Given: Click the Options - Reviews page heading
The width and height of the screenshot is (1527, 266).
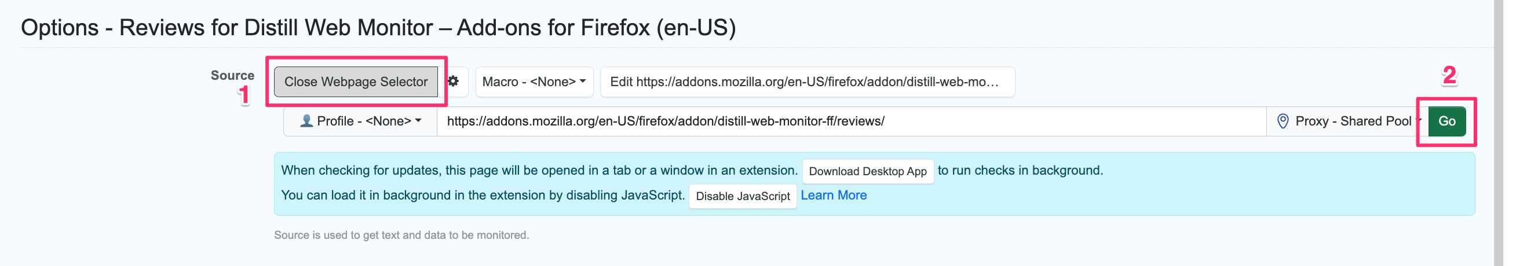Looking at the screenshot, I should 378,28.
